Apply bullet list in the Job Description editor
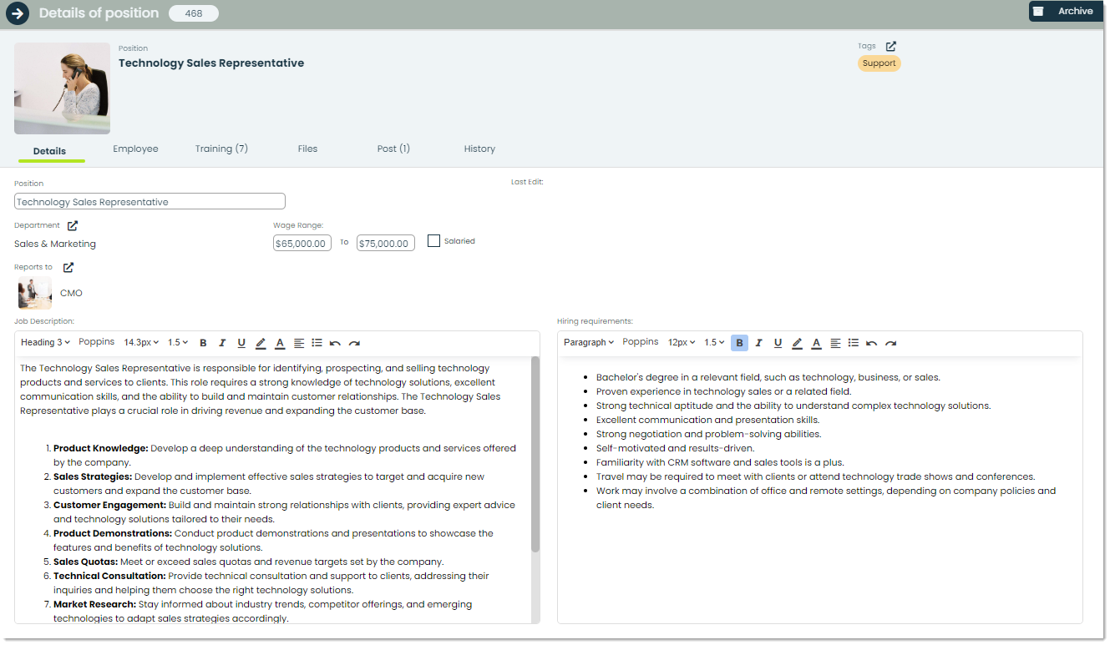 pyautogui.click(x=317, y=342)
